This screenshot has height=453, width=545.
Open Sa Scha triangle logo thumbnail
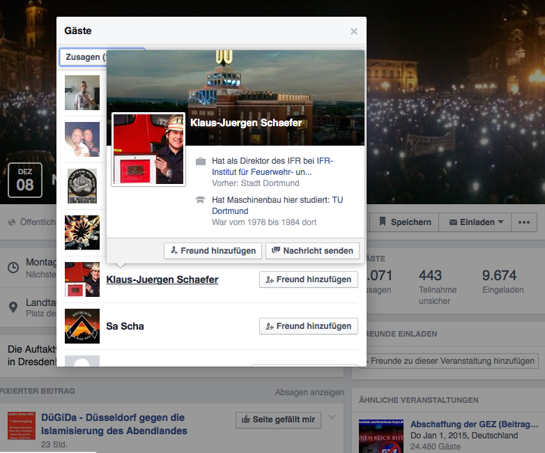(x=82, y=325)
